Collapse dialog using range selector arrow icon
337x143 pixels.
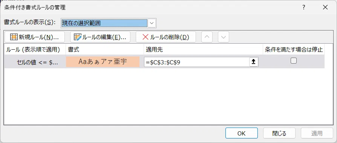click(x=254, y=62)
